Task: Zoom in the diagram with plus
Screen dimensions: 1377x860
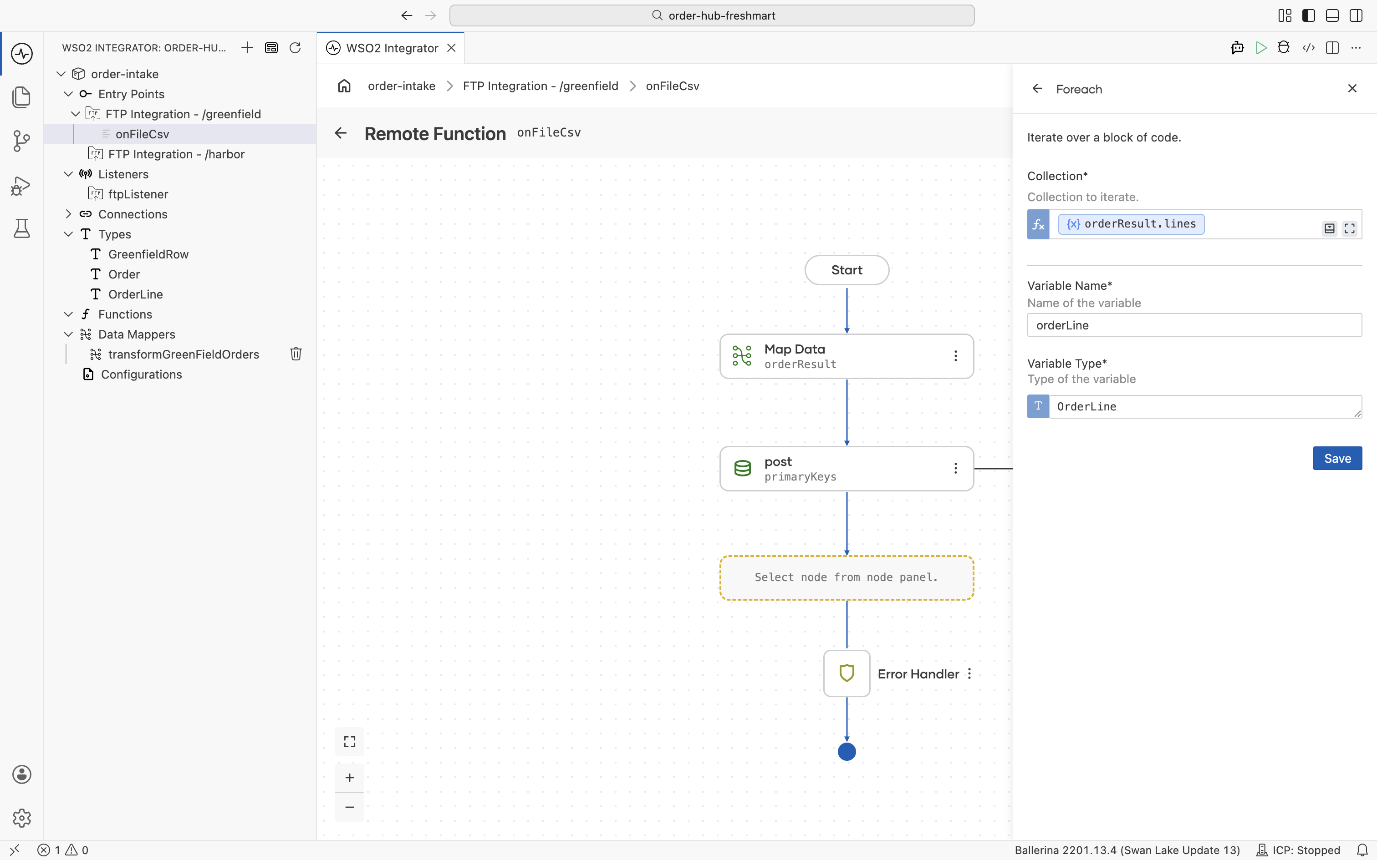Action: tap(349, 778)
